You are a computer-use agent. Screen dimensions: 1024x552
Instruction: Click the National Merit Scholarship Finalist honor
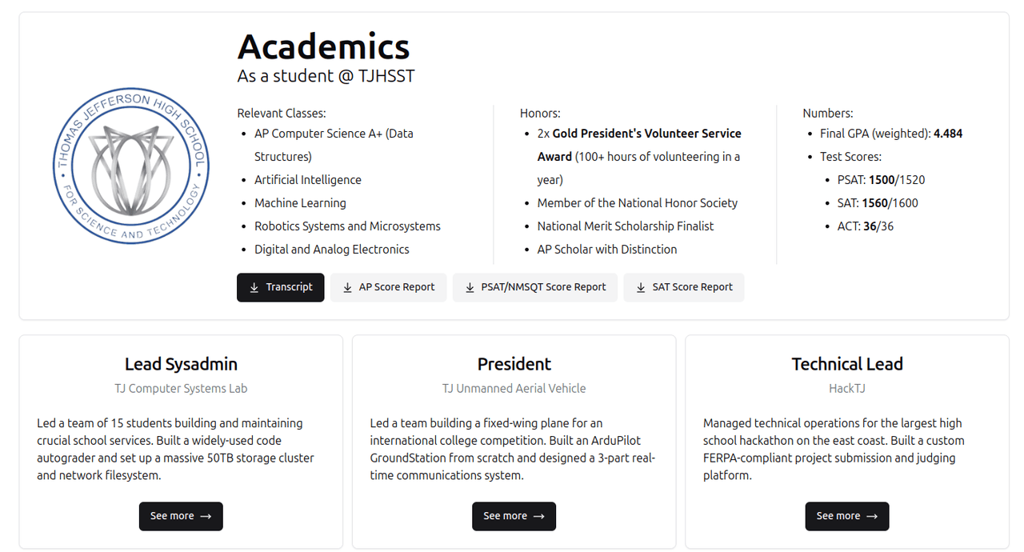coord(625,226)
